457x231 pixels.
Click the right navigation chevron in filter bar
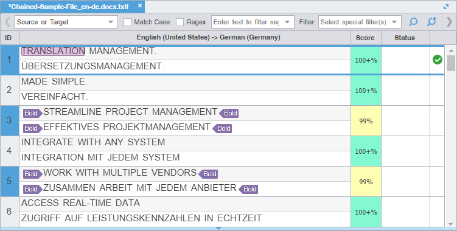click(x=450, y=22)
